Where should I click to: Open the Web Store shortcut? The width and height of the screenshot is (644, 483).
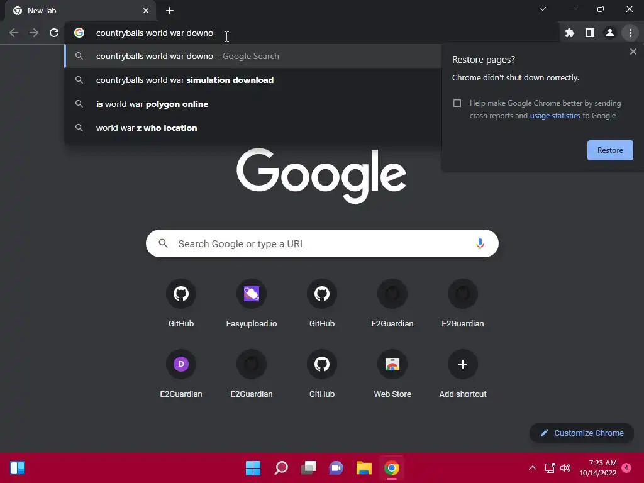(x=392, y=364)
